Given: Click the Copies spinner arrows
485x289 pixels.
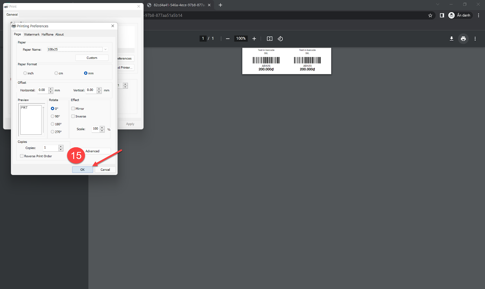Looking at the screenshot, I should click(x=61, y=148).
